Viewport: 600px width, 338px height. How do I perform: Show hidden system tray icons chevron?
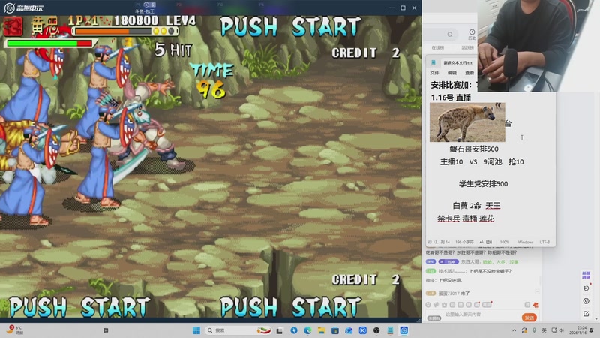point(514,330)
